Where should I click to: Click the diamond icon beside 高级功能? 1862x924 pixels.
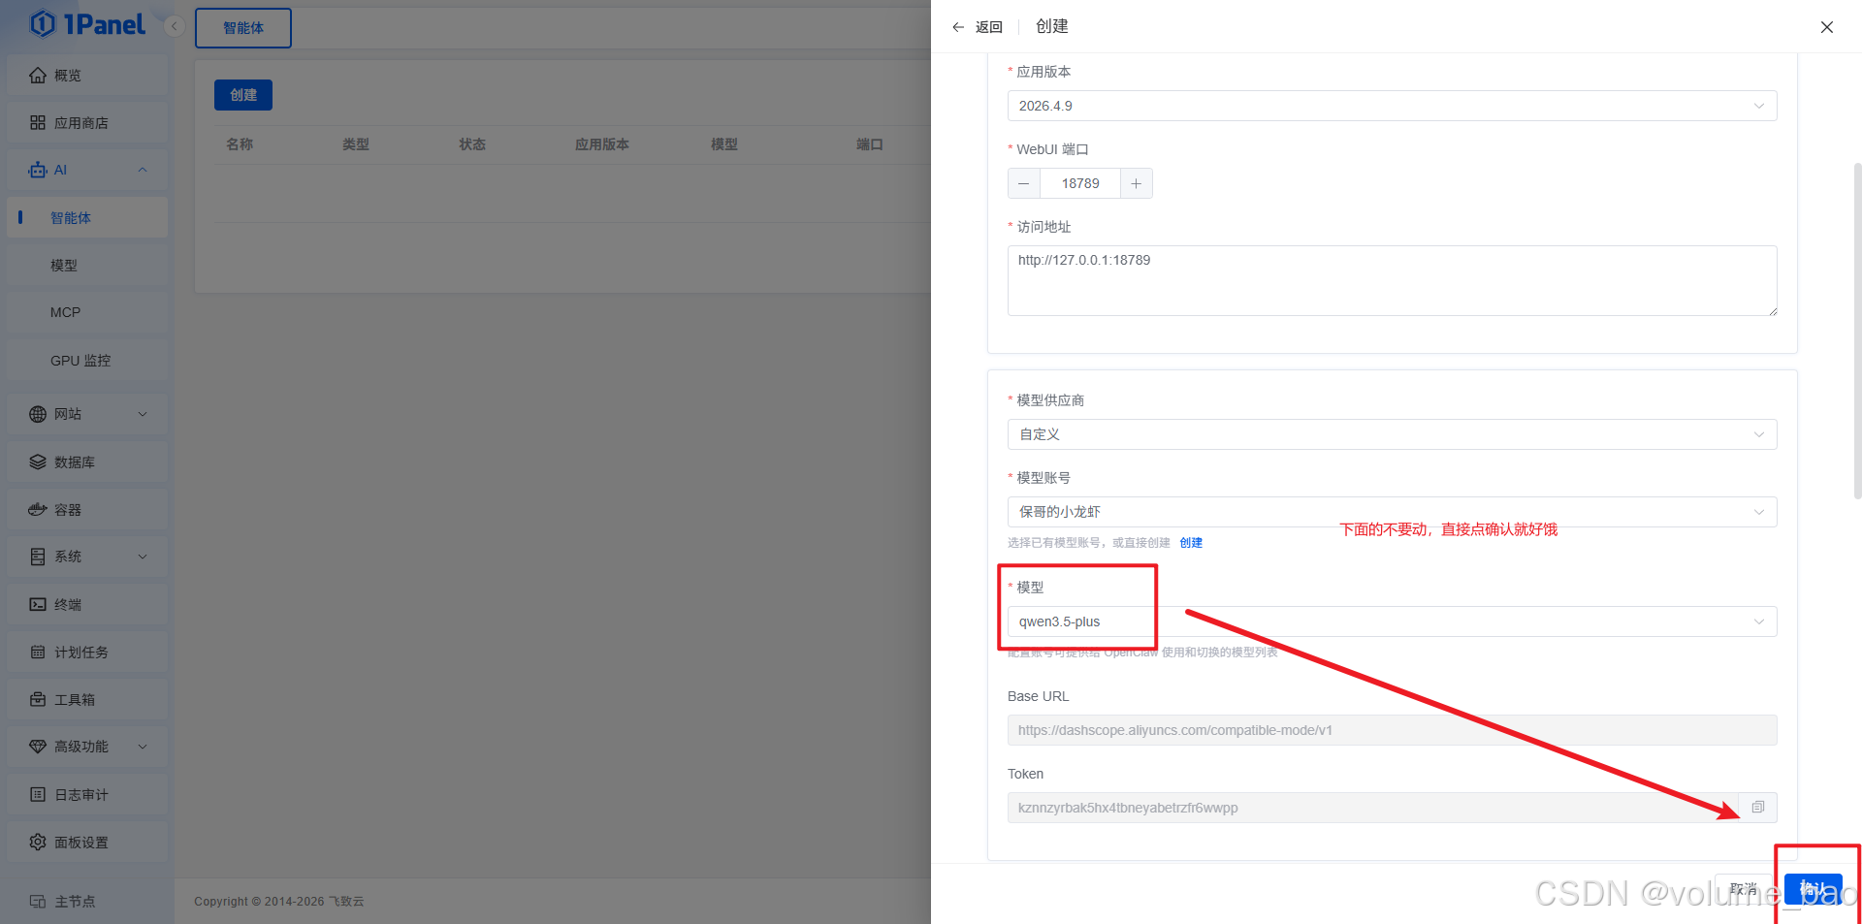[38, 747]
